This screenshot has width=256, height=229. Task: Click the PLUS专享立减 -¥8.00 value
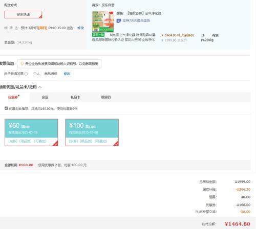tap(245, 212)
